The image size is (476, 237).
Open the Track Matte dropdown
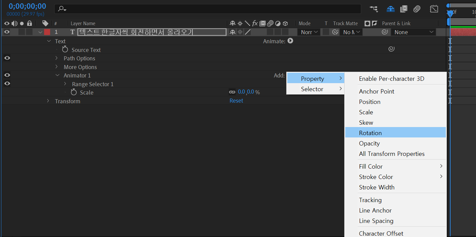(351, 32)
